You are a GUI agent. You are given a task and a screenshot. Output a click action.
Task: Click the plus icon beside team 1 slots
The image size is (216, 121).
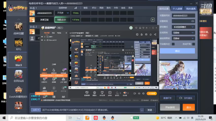click(x=153, y=20)
